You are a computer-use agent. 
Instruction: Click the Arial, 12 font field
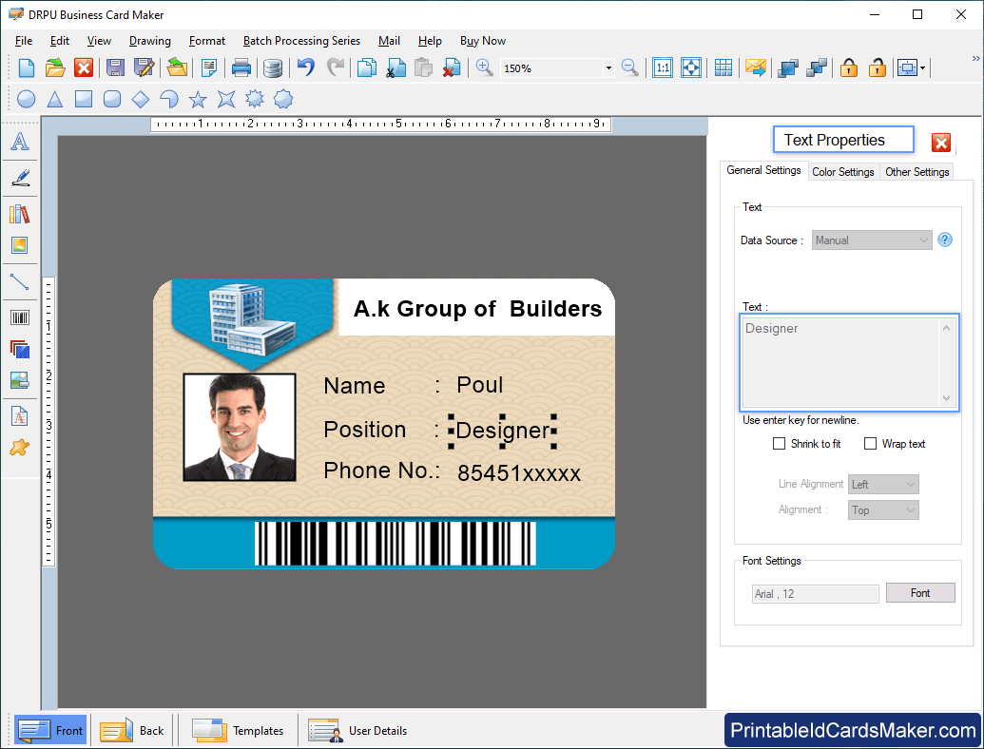pyautogui.click(x=815, y=594)
